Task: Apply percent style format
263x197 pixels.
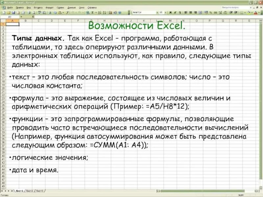Action: coord(211,12)
